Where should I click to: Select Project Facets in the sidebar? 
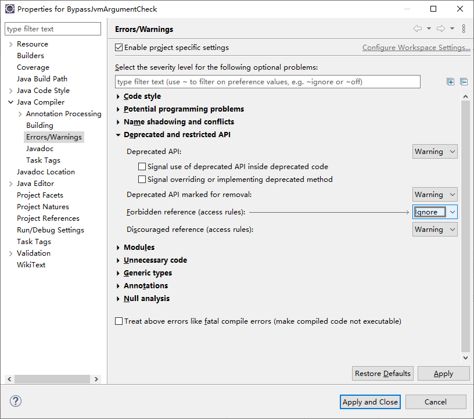pyautogui.click(x=39, y=195)
